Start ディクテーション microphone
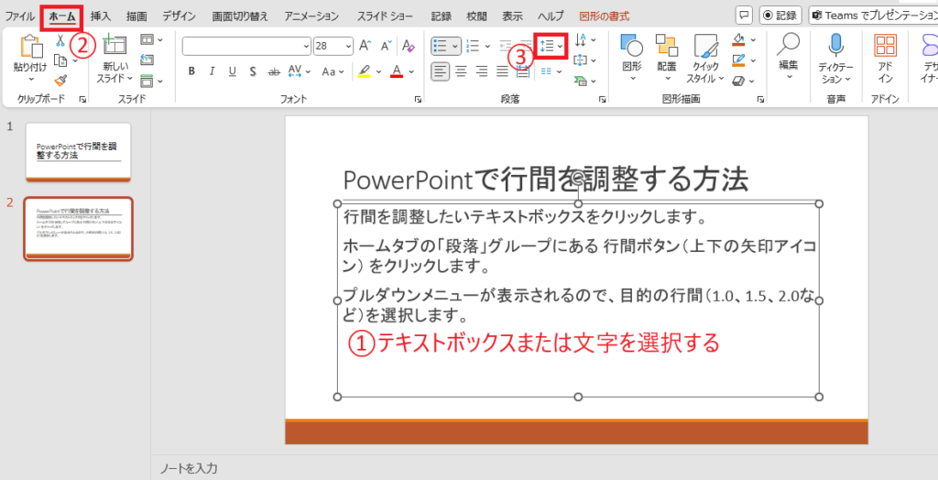Screen dimensions: 938x480 [x=835, y=45]
